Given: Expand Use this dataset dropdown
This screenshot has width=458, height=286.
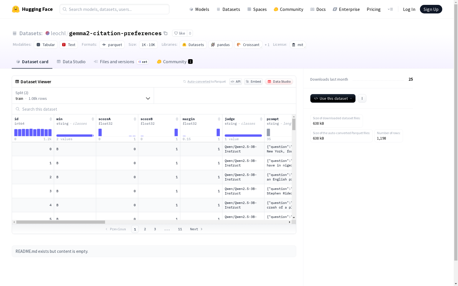Looking at the screenshot, I should tap(333, 98).
